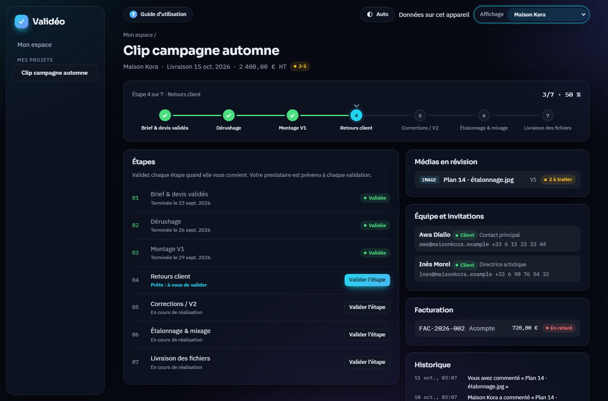
Task: Click the Prête : à vous de valider status
Action: point(179,285)
